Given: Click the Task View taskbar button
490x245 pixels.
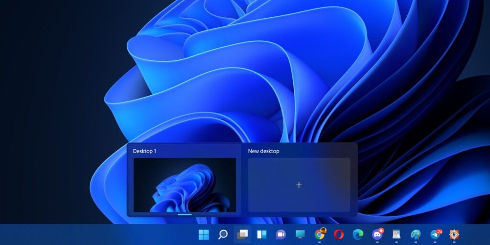Looking at the screenshot, I should tap(243, 234).
